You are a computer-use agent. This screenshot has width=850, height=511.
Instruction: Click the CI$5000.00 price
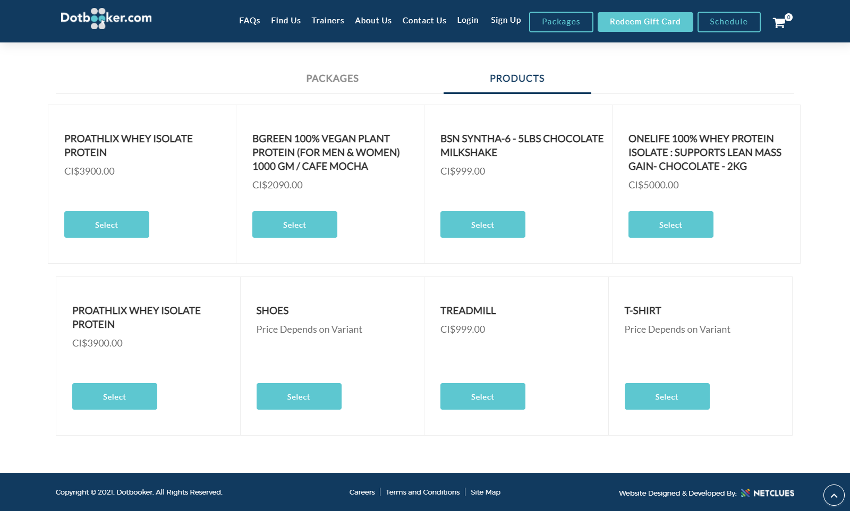653,185
